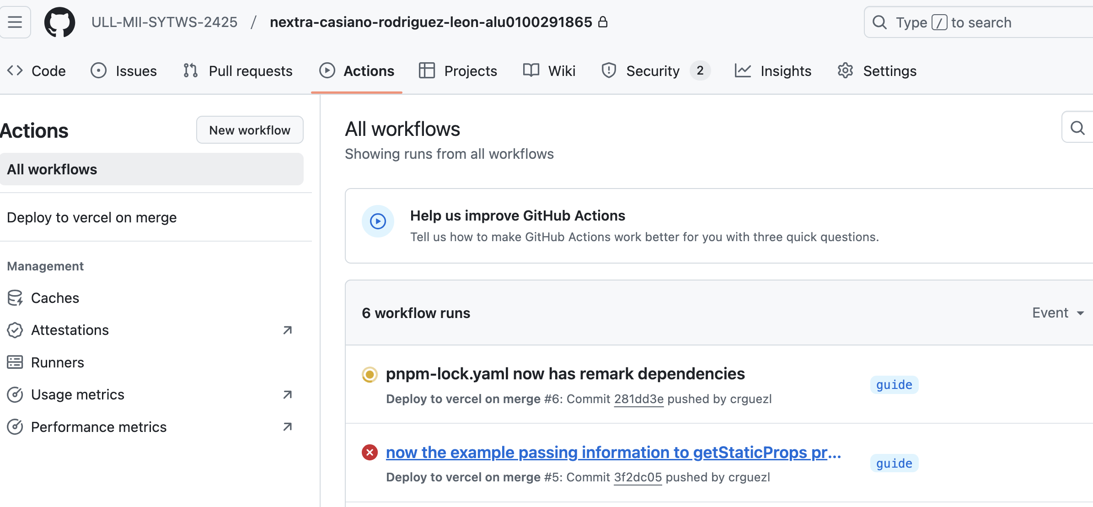The width and height of the screenshot is (1093, 507).
Task: Click the Wiki book icon
Action: [x=531, y=70]
